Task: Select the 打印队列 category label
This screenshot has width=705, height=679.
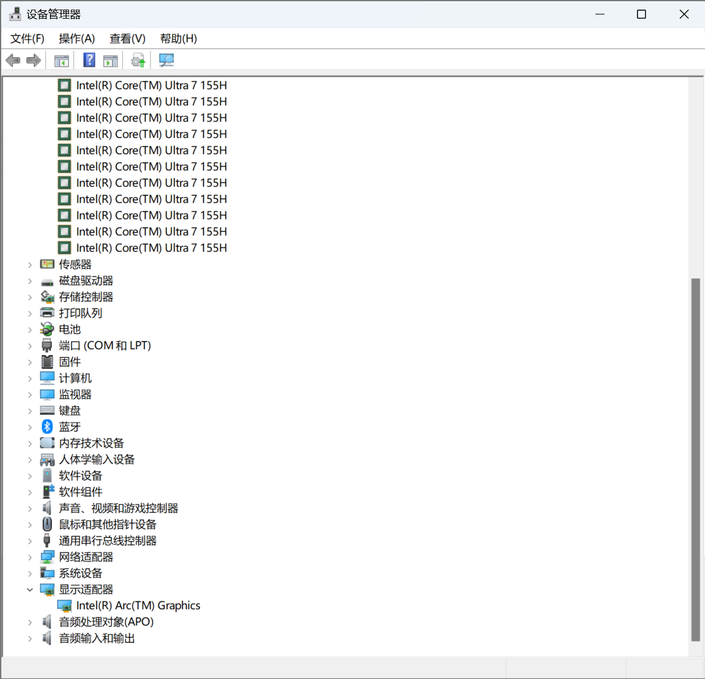Action: click(x=81, y=313)
